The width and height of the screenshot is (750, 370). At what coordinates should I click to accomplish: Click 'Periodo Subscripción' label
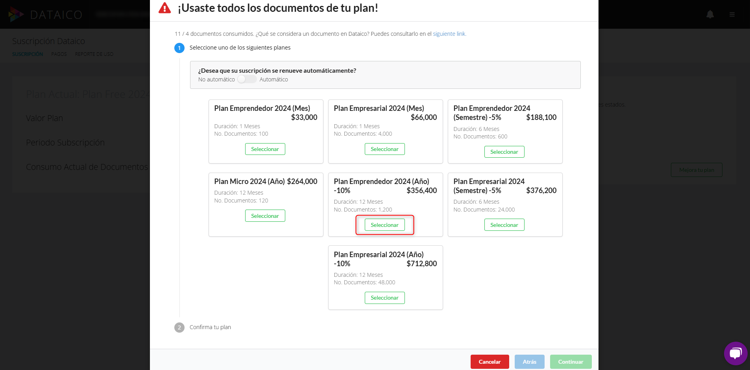[x=65, y=142]
